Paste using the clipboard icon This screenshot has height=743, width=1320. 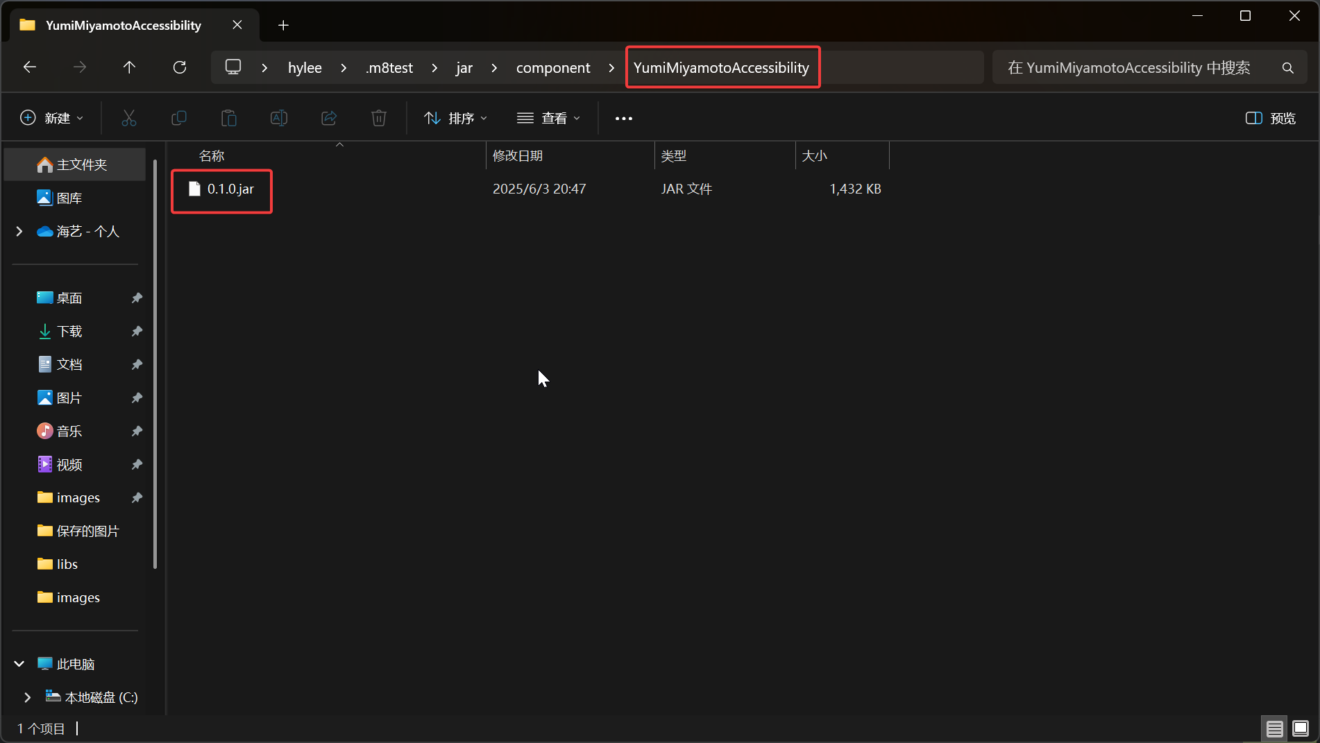pos(229,118)
